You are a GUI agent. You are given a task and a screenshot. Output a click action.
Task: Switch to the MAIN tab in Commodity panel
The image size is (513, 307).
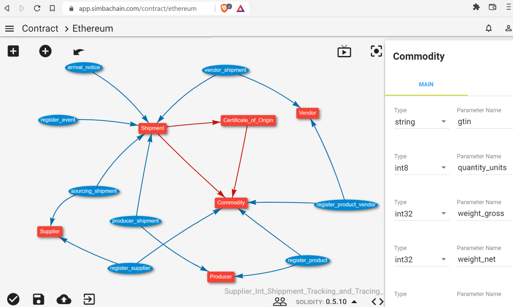tap(426, 84)
